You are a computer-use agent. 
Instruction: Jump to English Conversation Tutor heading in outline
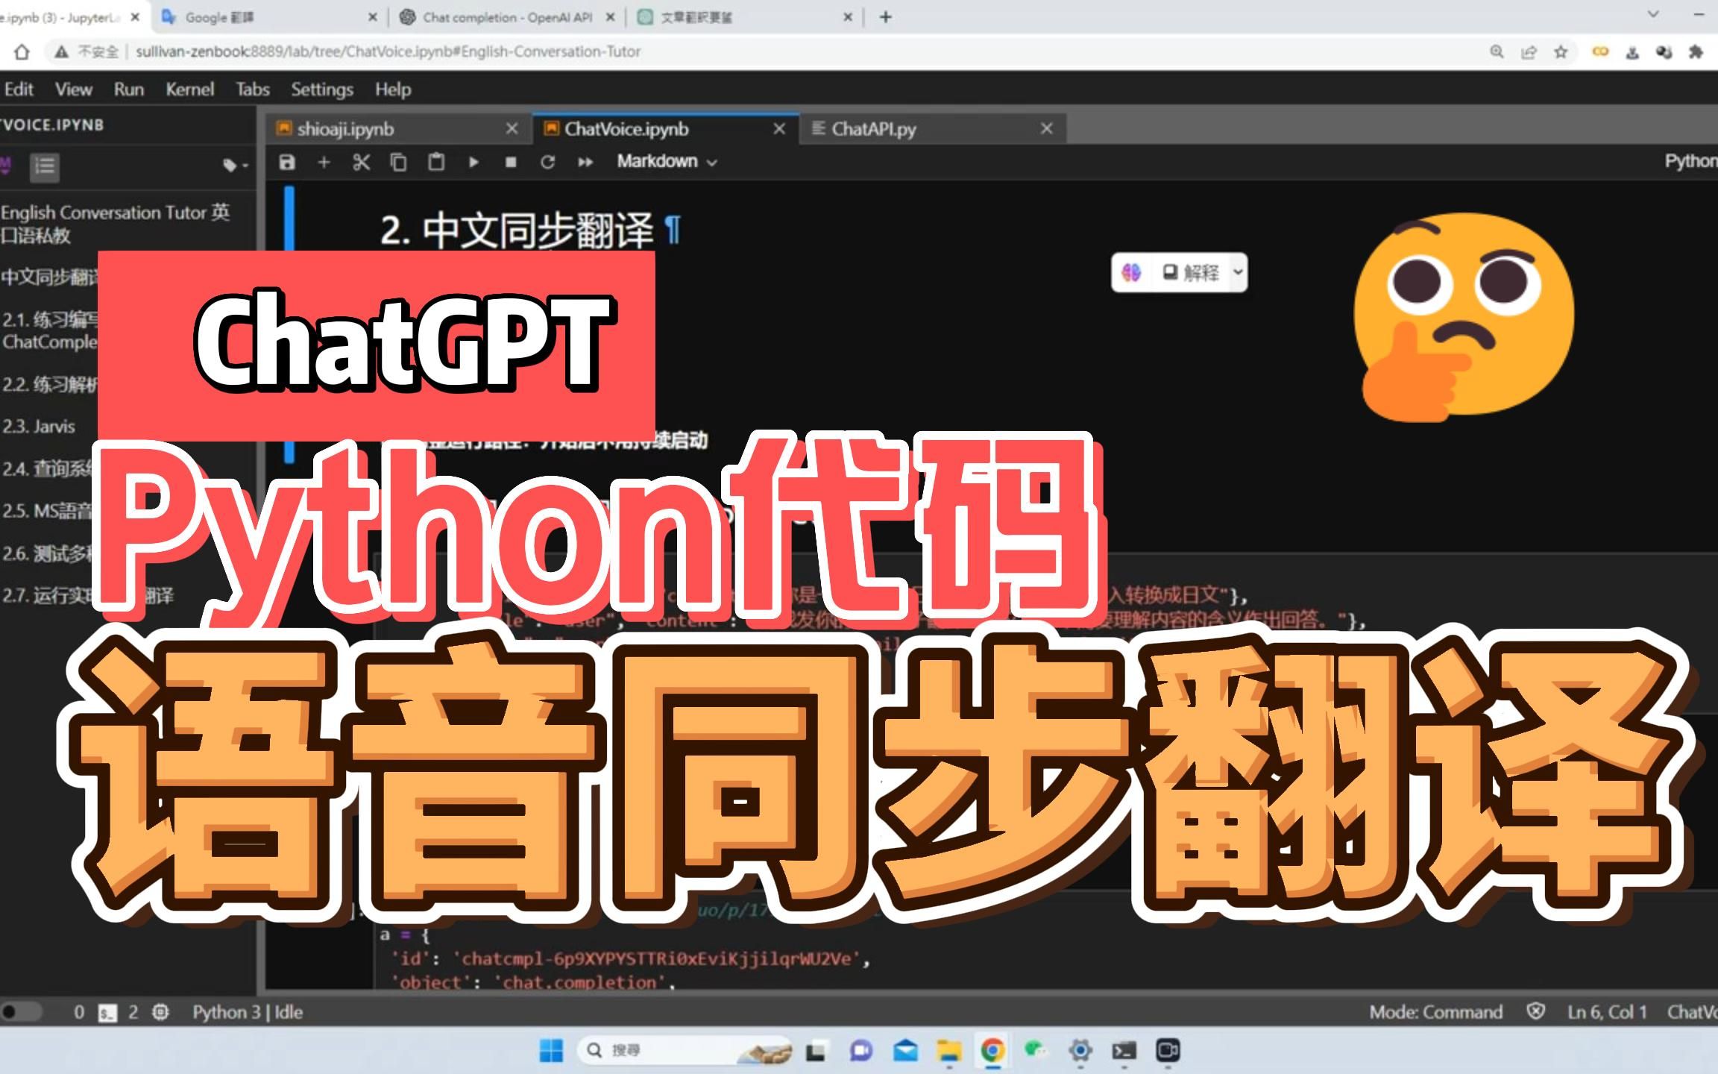(x=116, y=224)
